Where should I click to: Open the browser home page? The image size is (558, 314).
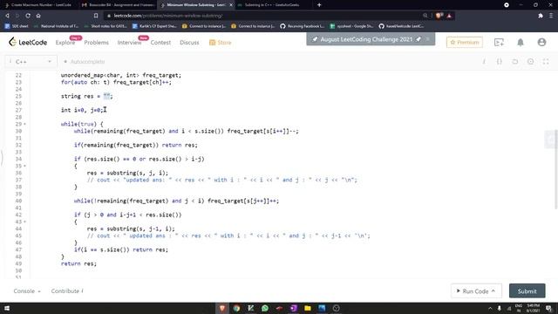38,16
